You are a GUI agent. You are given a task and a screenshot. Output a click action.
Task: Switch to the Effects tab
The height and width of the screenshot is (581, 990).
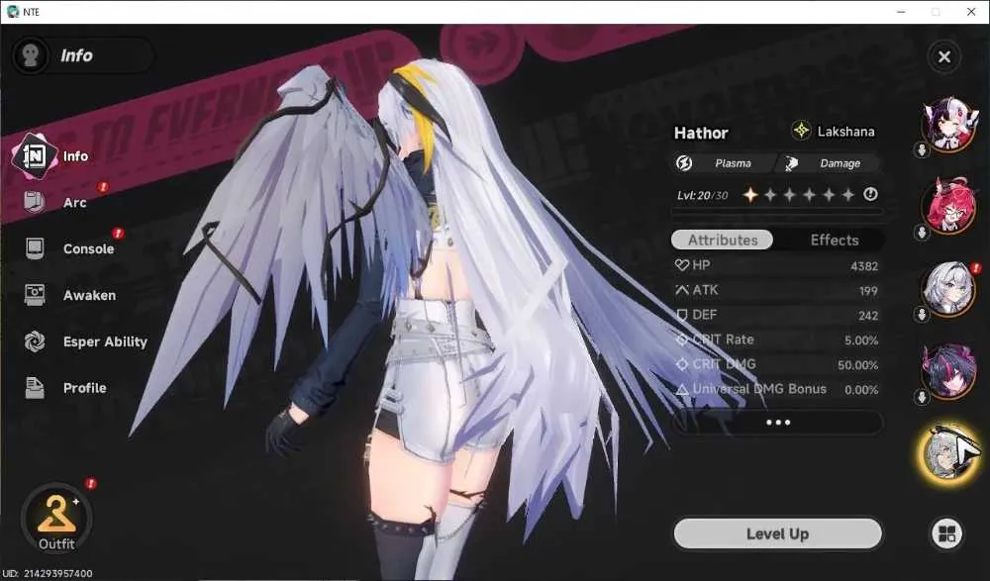tap(834, 240)
